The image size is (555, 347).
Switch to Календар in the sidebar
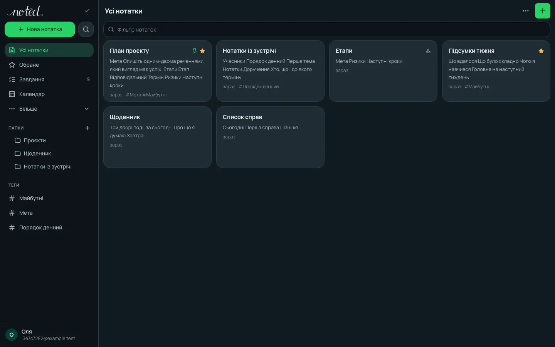click(x=49, y=94)
